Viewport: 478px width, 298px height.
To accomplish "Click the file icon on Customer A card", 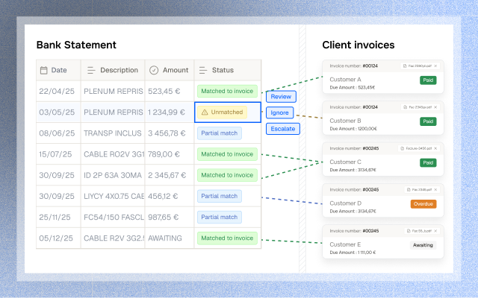I will tap(405, 66).
